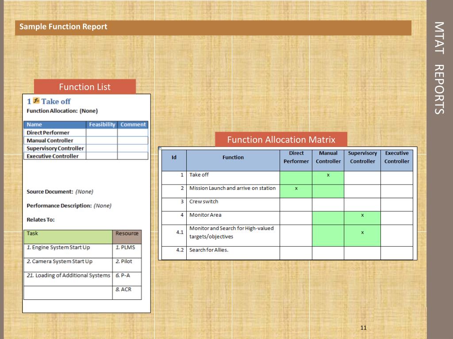Click the table anchor handle of the matrix
The image size is (453, 339).
[159, 148]
